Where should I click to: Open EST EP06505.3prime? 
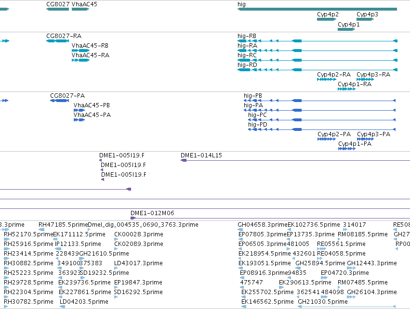pyautogui.click(x=263, y=244)
